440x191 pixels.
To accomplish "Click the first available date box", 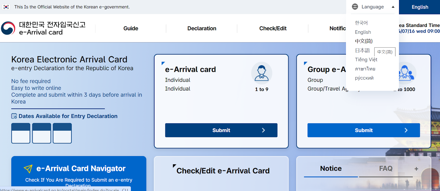I will tap(21, 133).
